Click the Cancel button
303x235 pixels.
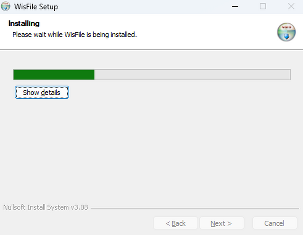point(274,223)
